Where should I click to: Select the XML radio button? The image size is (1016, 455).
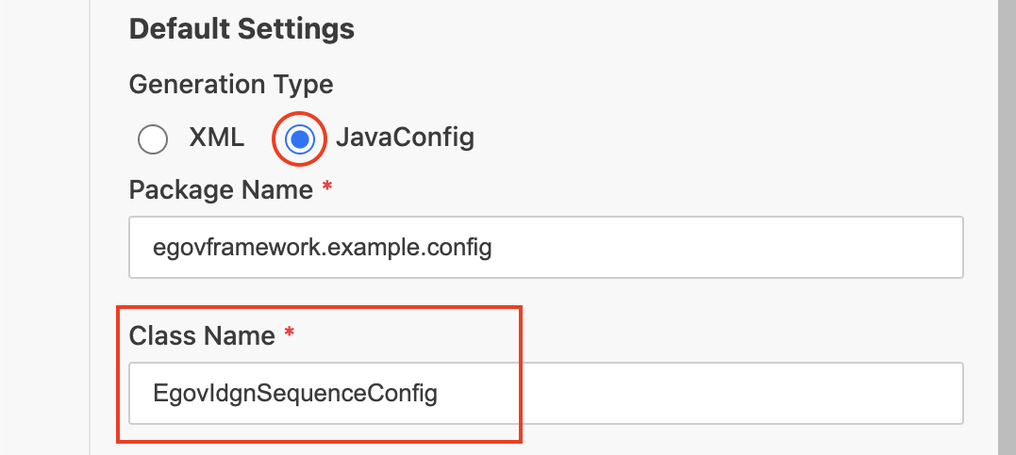[153, 139]
